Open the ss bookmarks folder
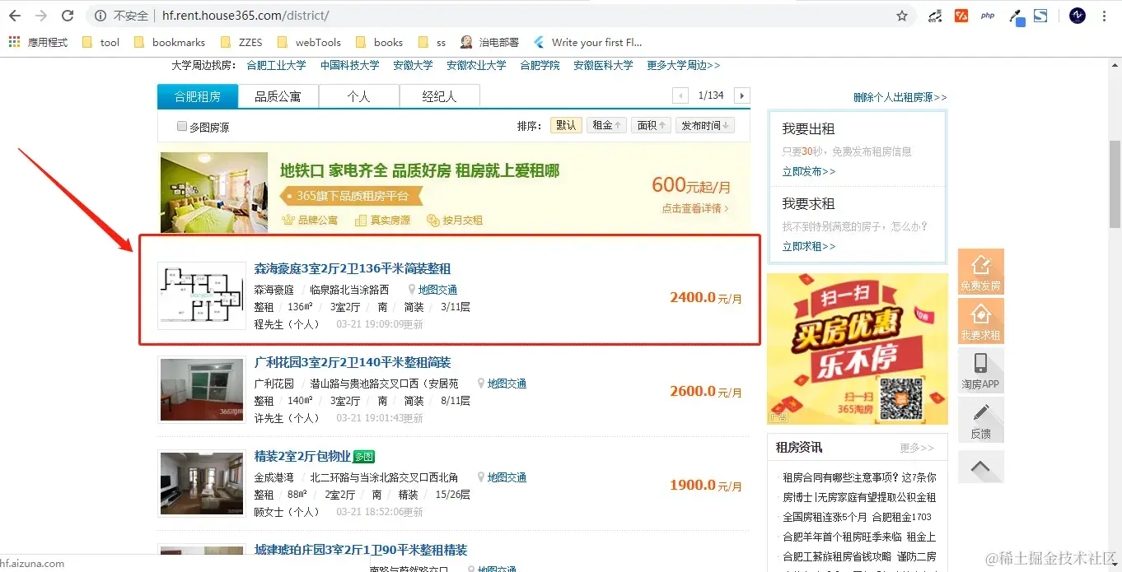Image resolution: width=1122 pixels, height=572 pixels. (432, 42)
